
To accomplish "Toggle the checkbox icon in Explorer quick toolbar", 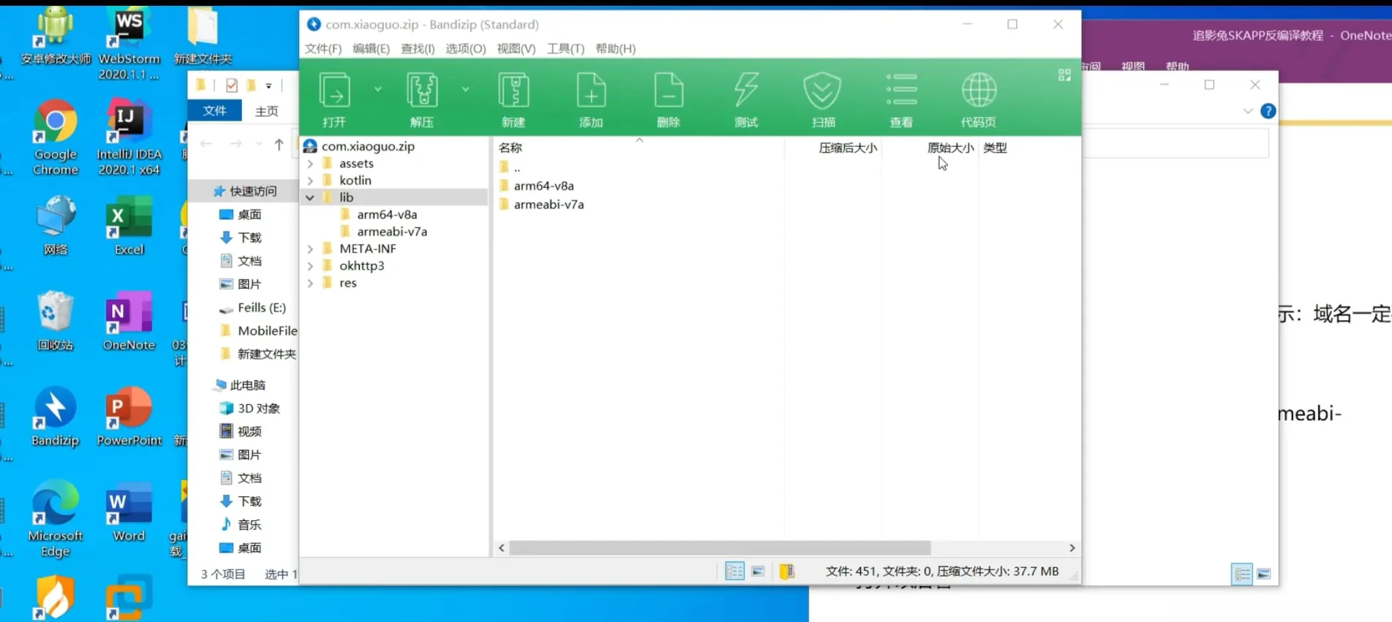I will click(232, 86).
